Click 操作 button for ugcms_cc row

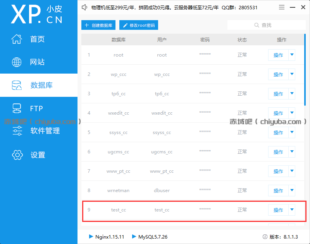[x=278, y=152]
